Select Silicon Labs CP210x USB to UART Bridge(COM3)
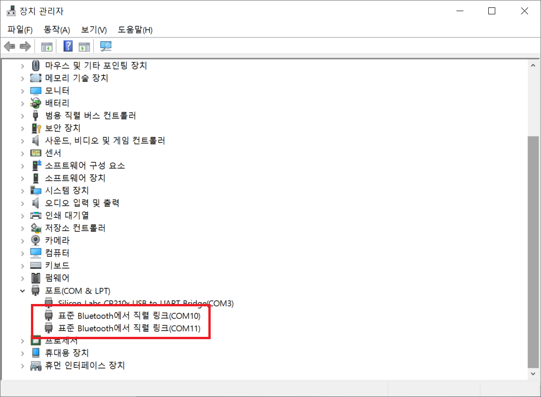Image resolution: width=541 pixels, height=397 pixels. (x=146, y=303)
